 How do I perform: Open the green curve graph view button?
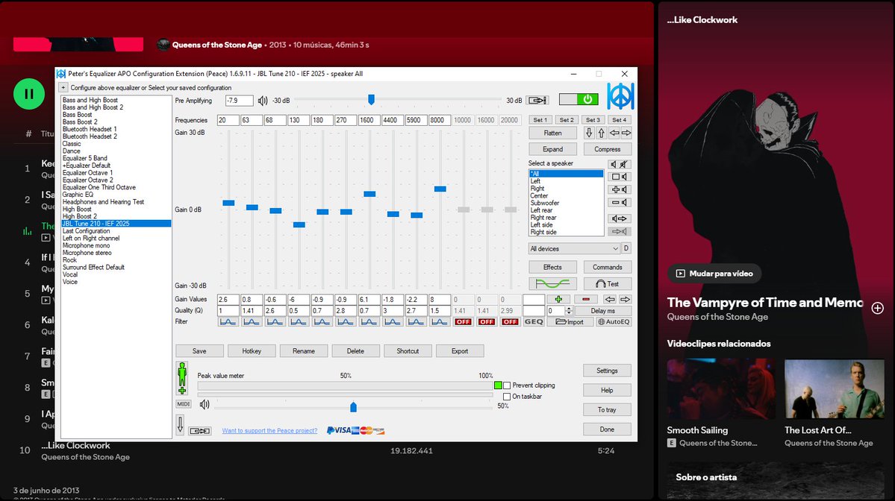[552, 283]
